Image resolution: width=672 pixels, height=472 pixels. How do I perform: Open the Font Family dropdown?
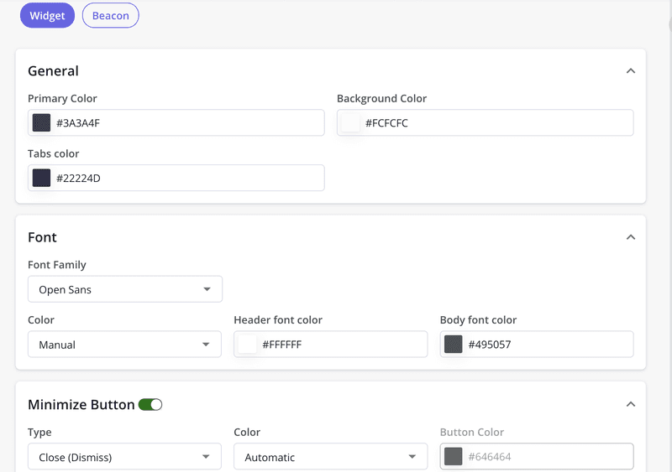tap(125, 289)
